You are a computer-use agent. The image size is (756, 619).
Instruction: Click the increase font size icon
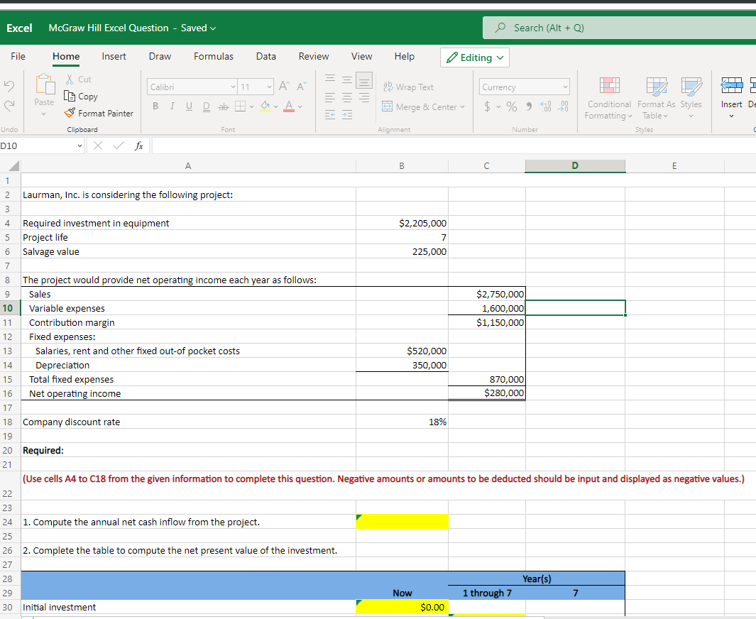tap(284, 87)
